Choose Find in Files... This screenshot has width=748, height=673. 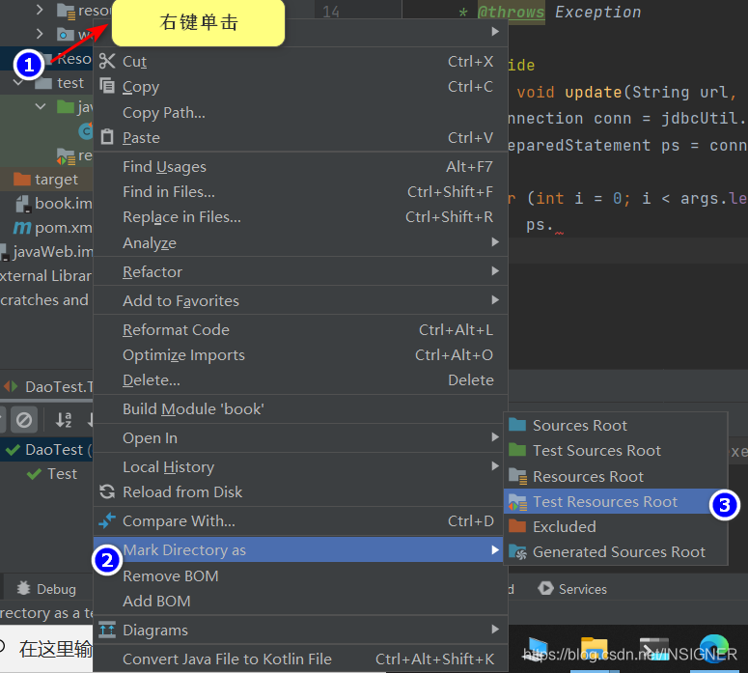300,192
